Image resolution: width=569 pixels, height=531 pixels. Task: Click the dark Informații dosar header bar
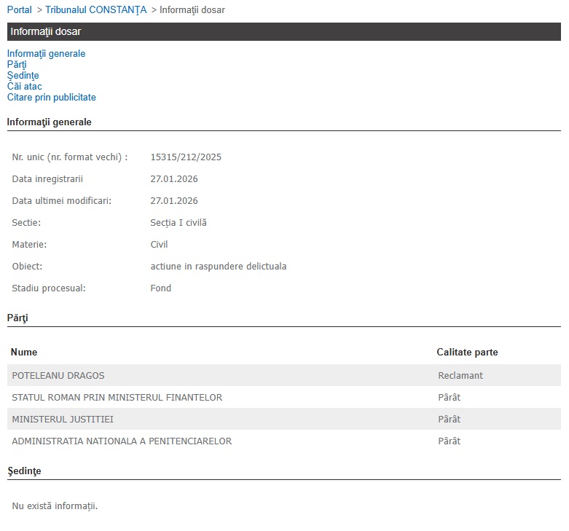click(x=283, y=32)
